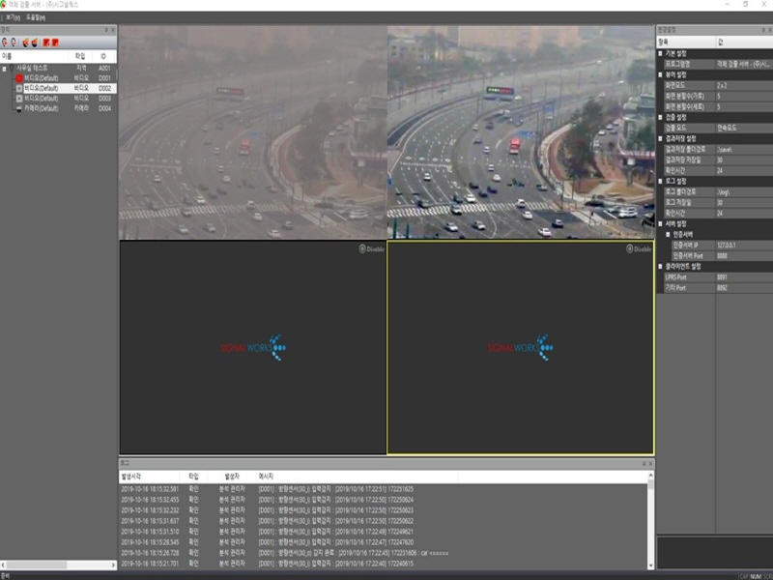The height and width of the screenshot is (580, 773).
Task: Select log entry at 18:15:21.701
Action: coord(383,564)
